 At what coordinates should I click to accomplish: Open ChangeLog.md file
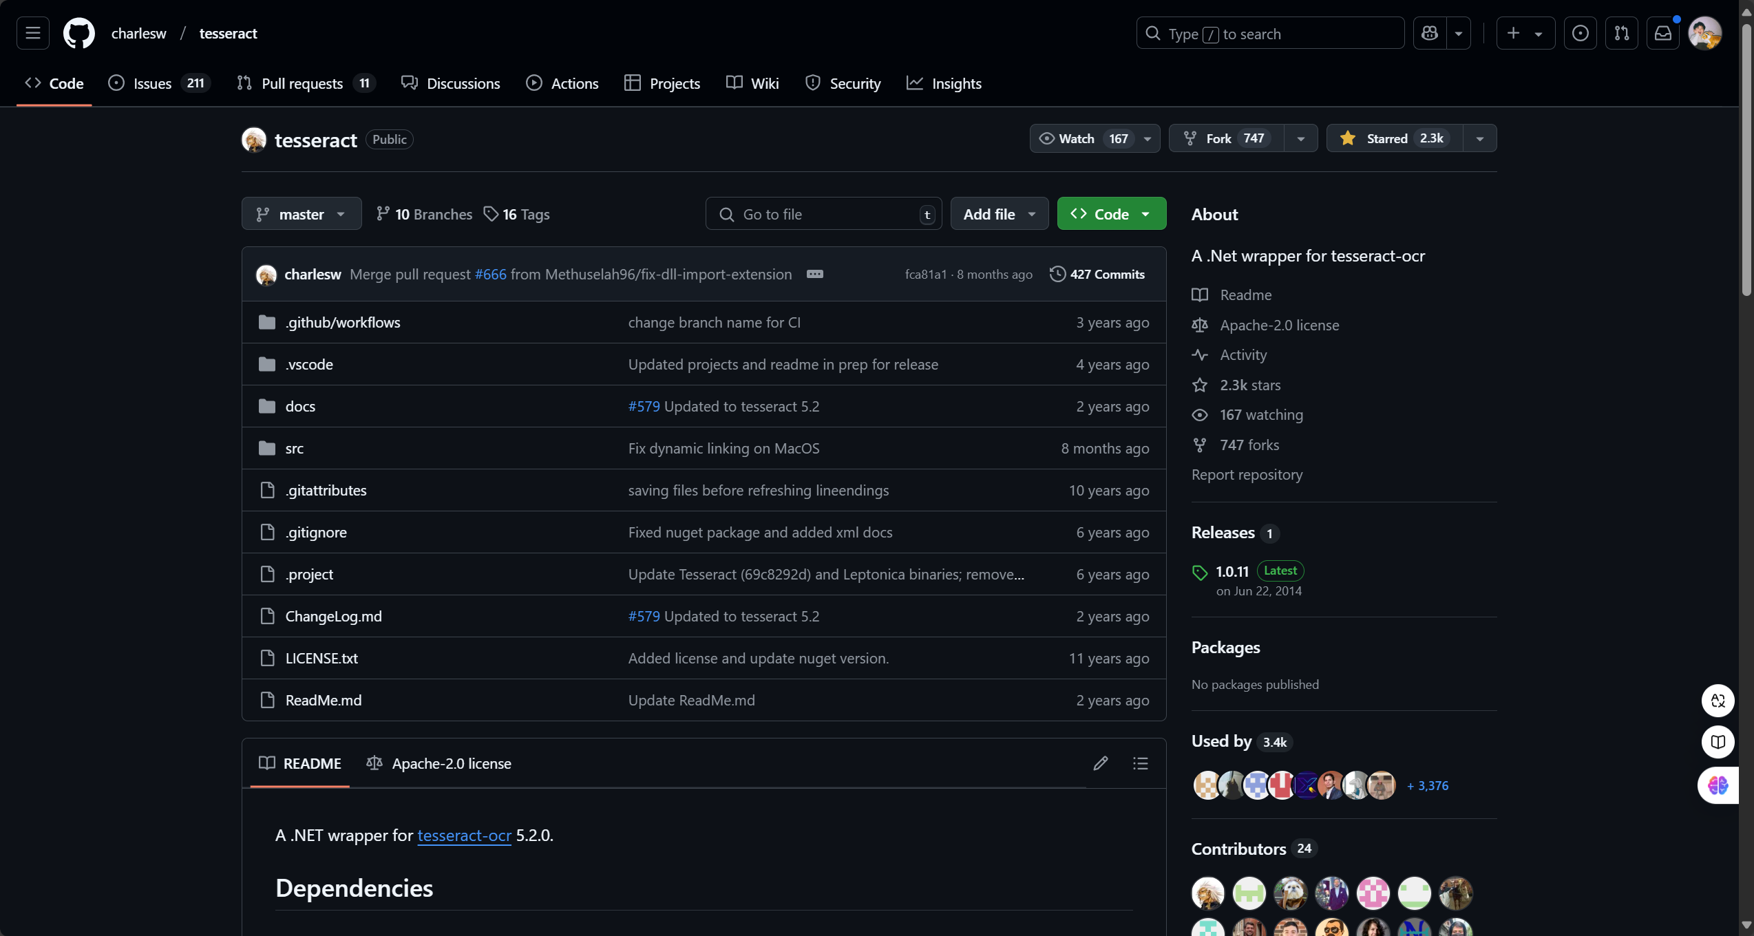pos(334,616)
